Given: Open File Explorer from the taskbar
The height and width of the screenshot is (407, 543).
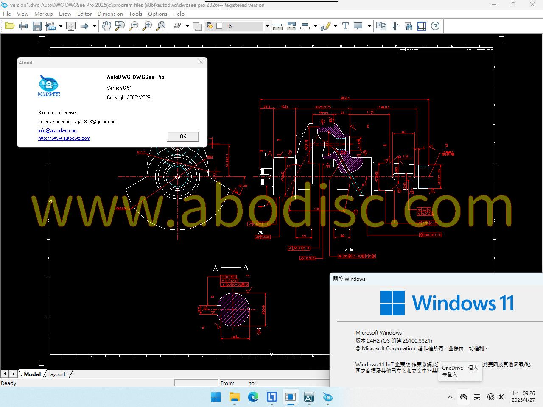Looking at the screenshot, I should click(235, 397).
